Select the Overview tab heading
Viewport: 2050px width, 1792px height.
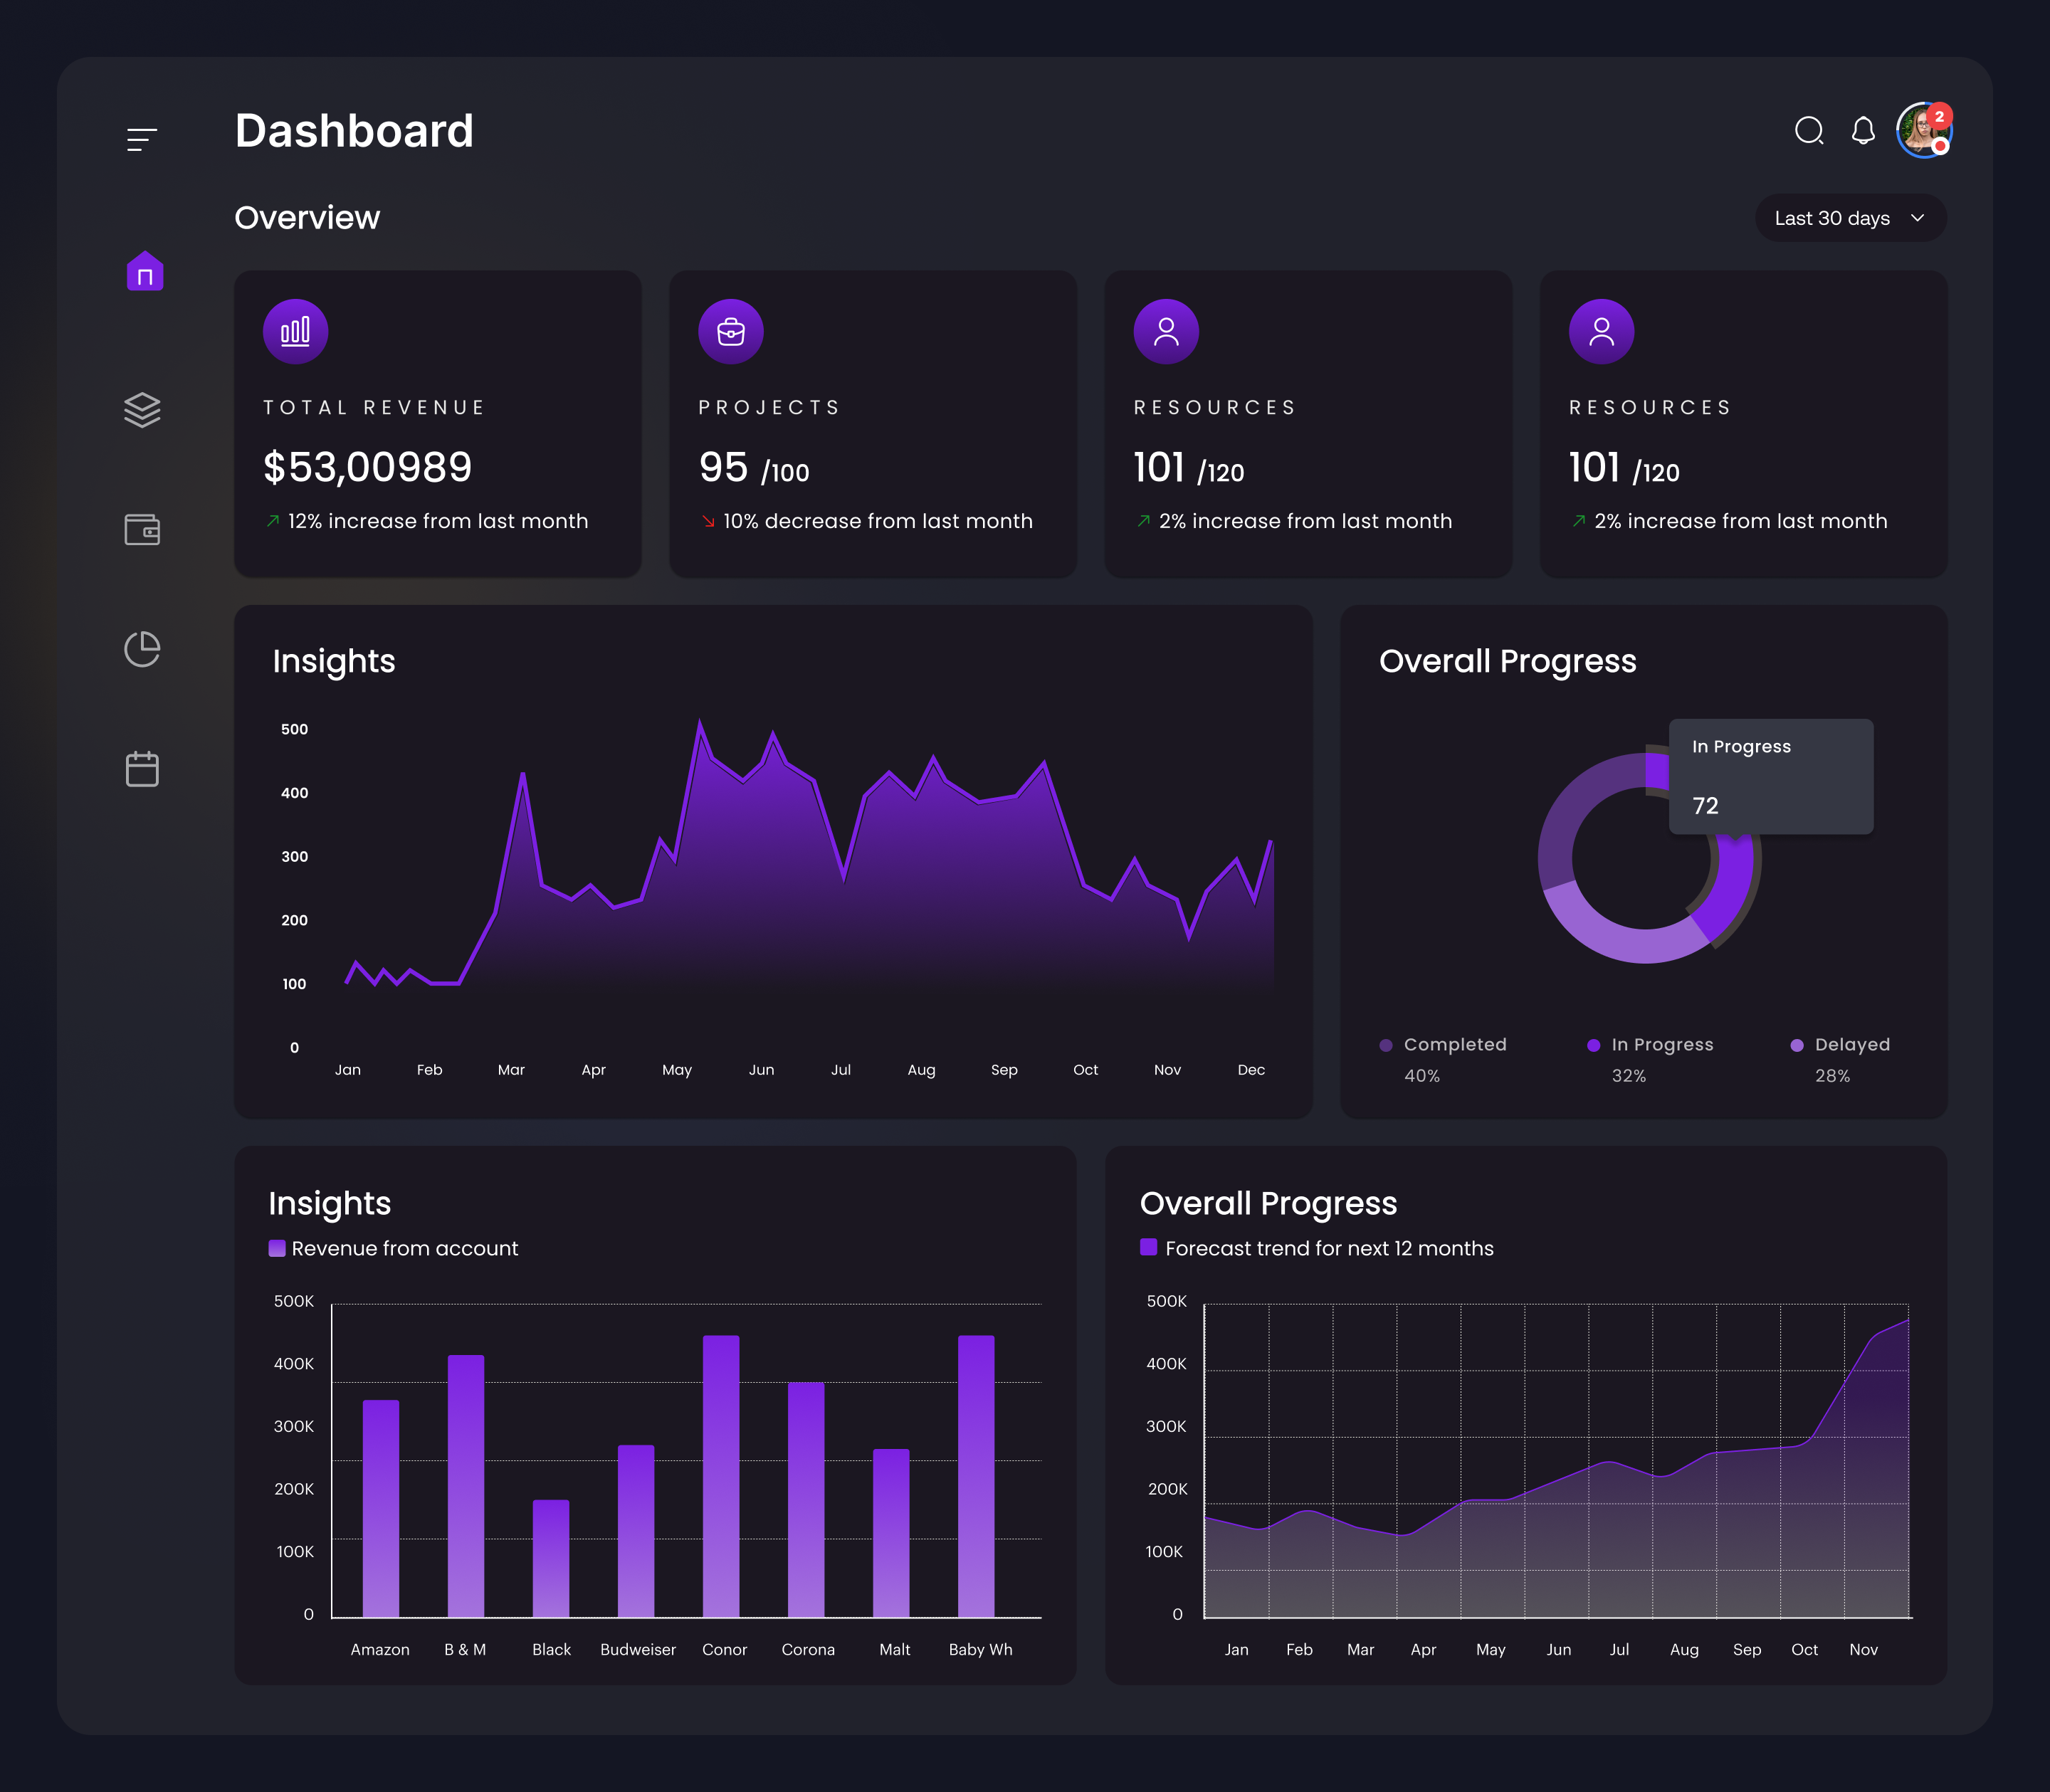coord(307,217)
